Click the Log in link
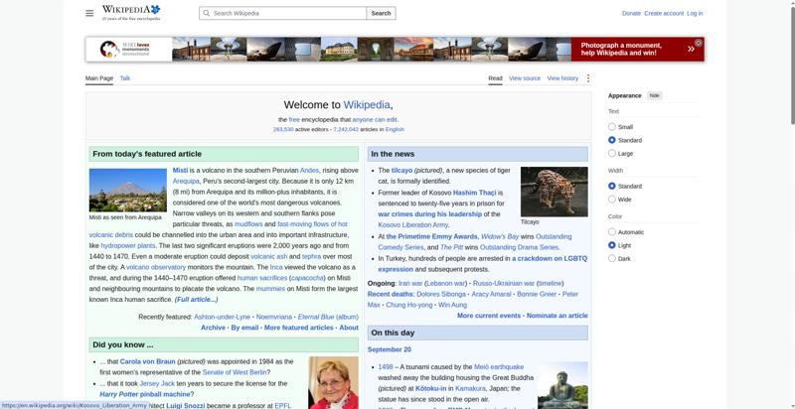 (695, 14)
